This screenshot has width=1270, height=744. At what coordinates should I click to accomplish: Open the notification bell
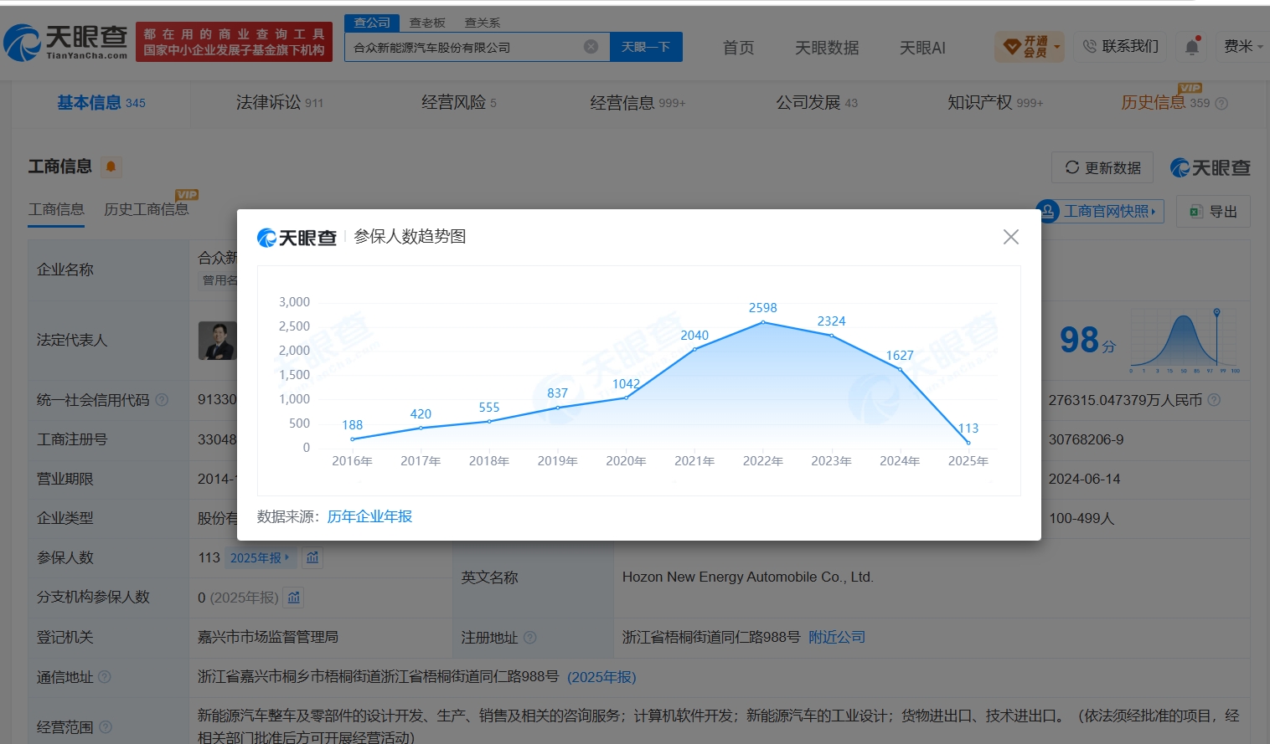point(1192,47)
